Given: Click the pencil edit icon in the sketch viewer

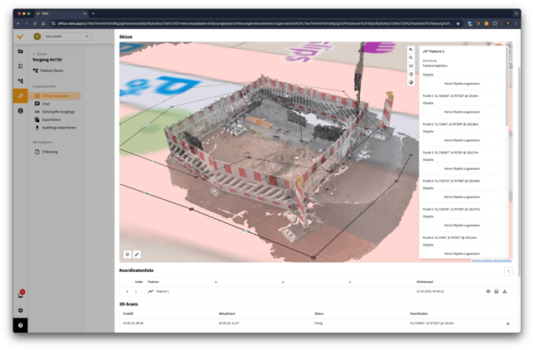Looking at the screenshot, I should tap(137, 255).
